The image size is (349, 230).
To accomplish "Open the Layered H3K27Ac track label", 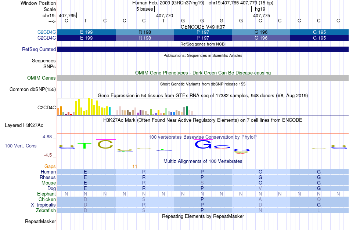I will (24, 125).
